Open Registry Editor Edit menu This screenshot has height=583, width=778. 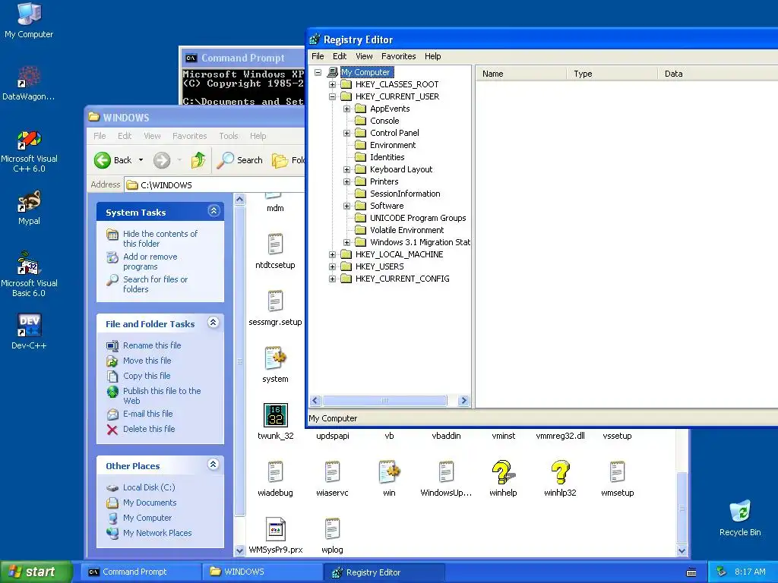pyautogui.click(x=340, y=56)
